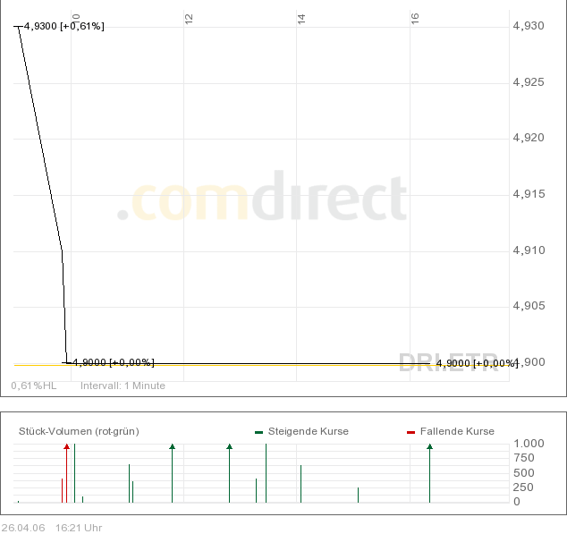Click the red Fallende Kurse legend marker

tap(410, 432)
